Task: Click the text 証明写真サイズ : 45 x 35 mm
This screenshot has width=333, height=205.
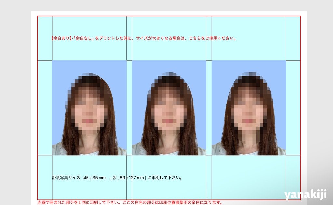Action: click(117, 178)
